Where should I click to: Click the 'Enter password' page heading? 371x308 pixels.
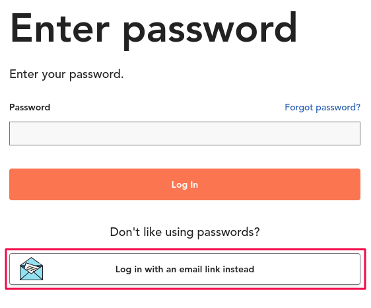click(x=153, y=30)
